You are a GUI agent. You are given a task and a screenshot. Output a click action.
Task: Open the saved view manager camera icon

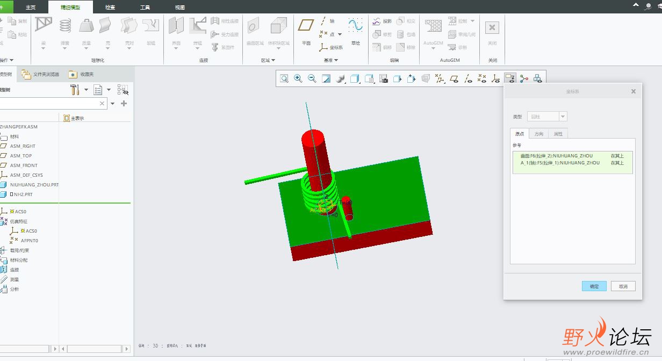tap(384, 78)
